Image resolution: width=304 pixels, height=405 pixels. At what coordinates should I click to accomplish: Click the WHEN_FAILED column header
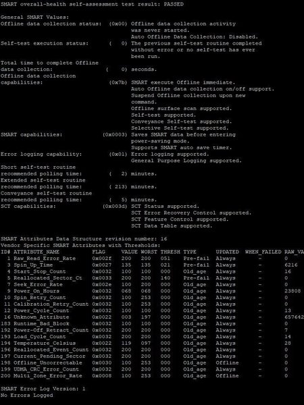pyautogui.click(x=263, y=252)
